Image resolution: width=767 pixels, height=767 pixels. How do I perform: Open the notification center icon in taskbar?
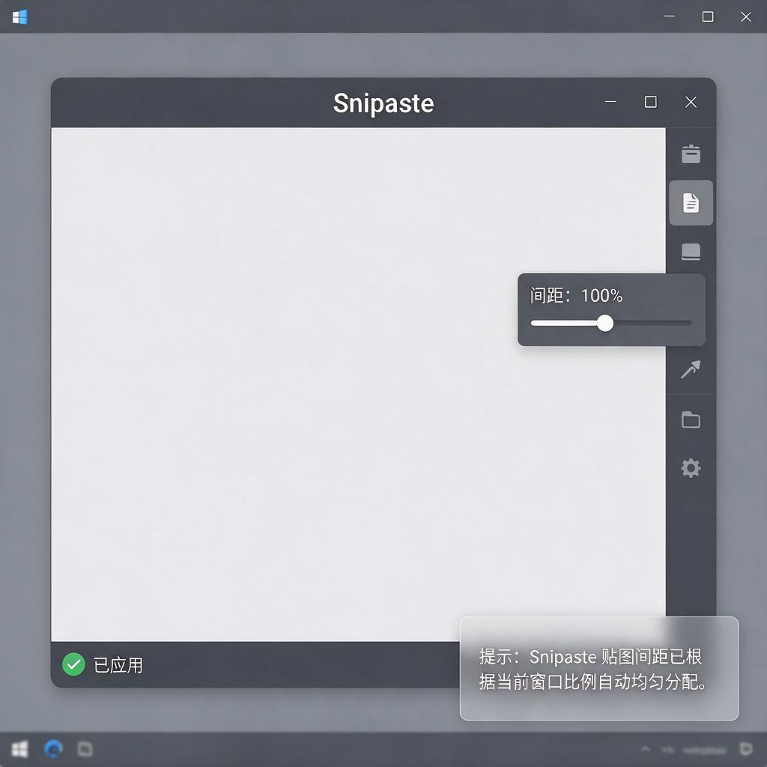click(745, 748)
